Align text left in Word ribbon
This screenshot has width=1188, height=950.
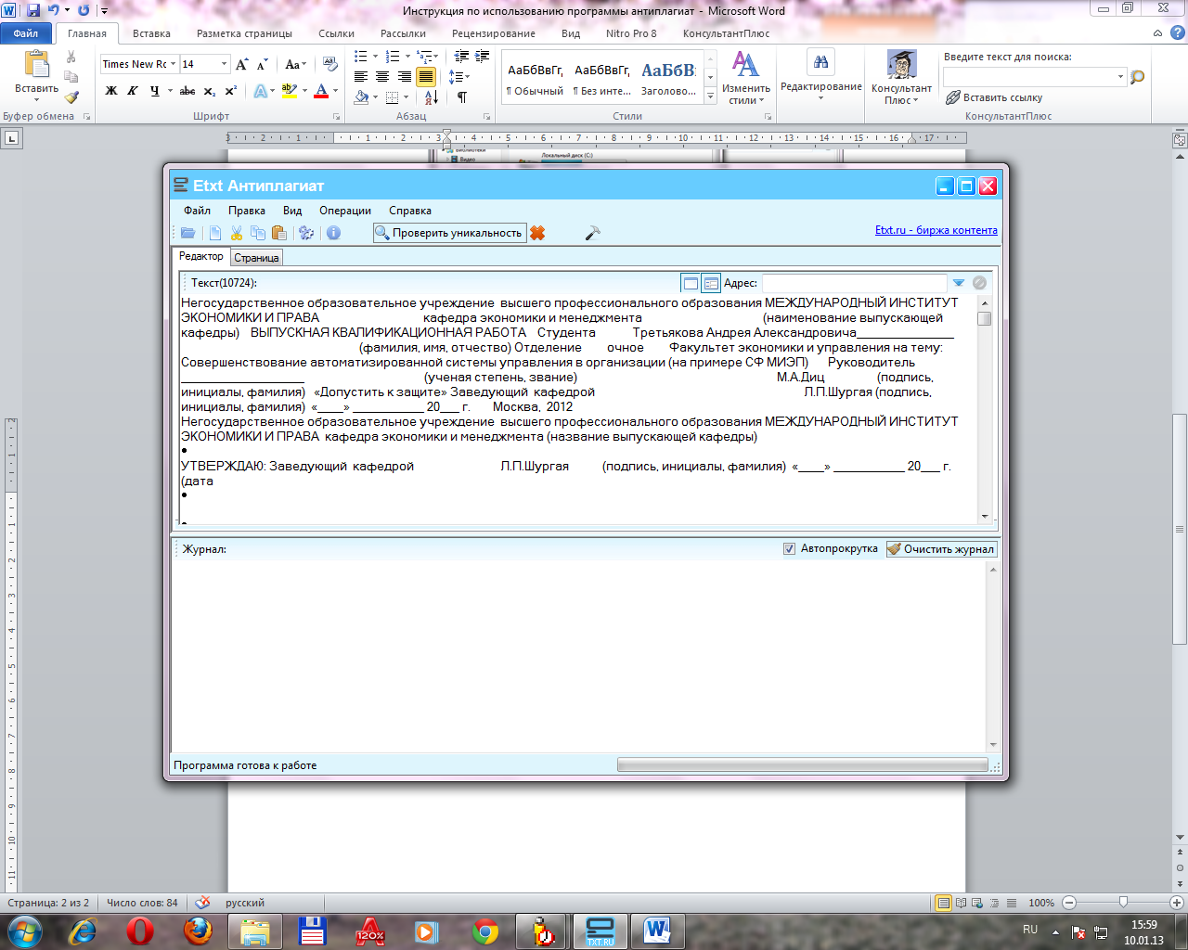[361, 77]
